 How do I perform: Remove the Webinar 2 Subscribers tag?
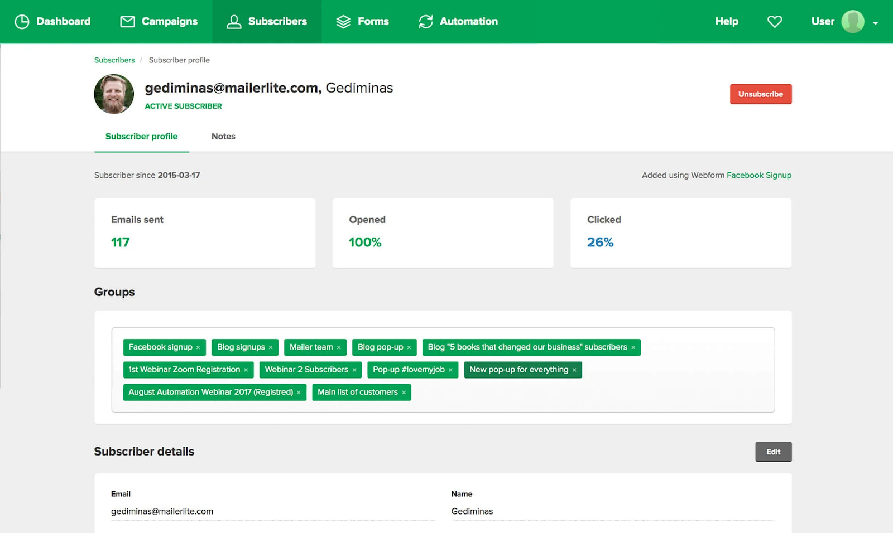click(x=354, y=370)
